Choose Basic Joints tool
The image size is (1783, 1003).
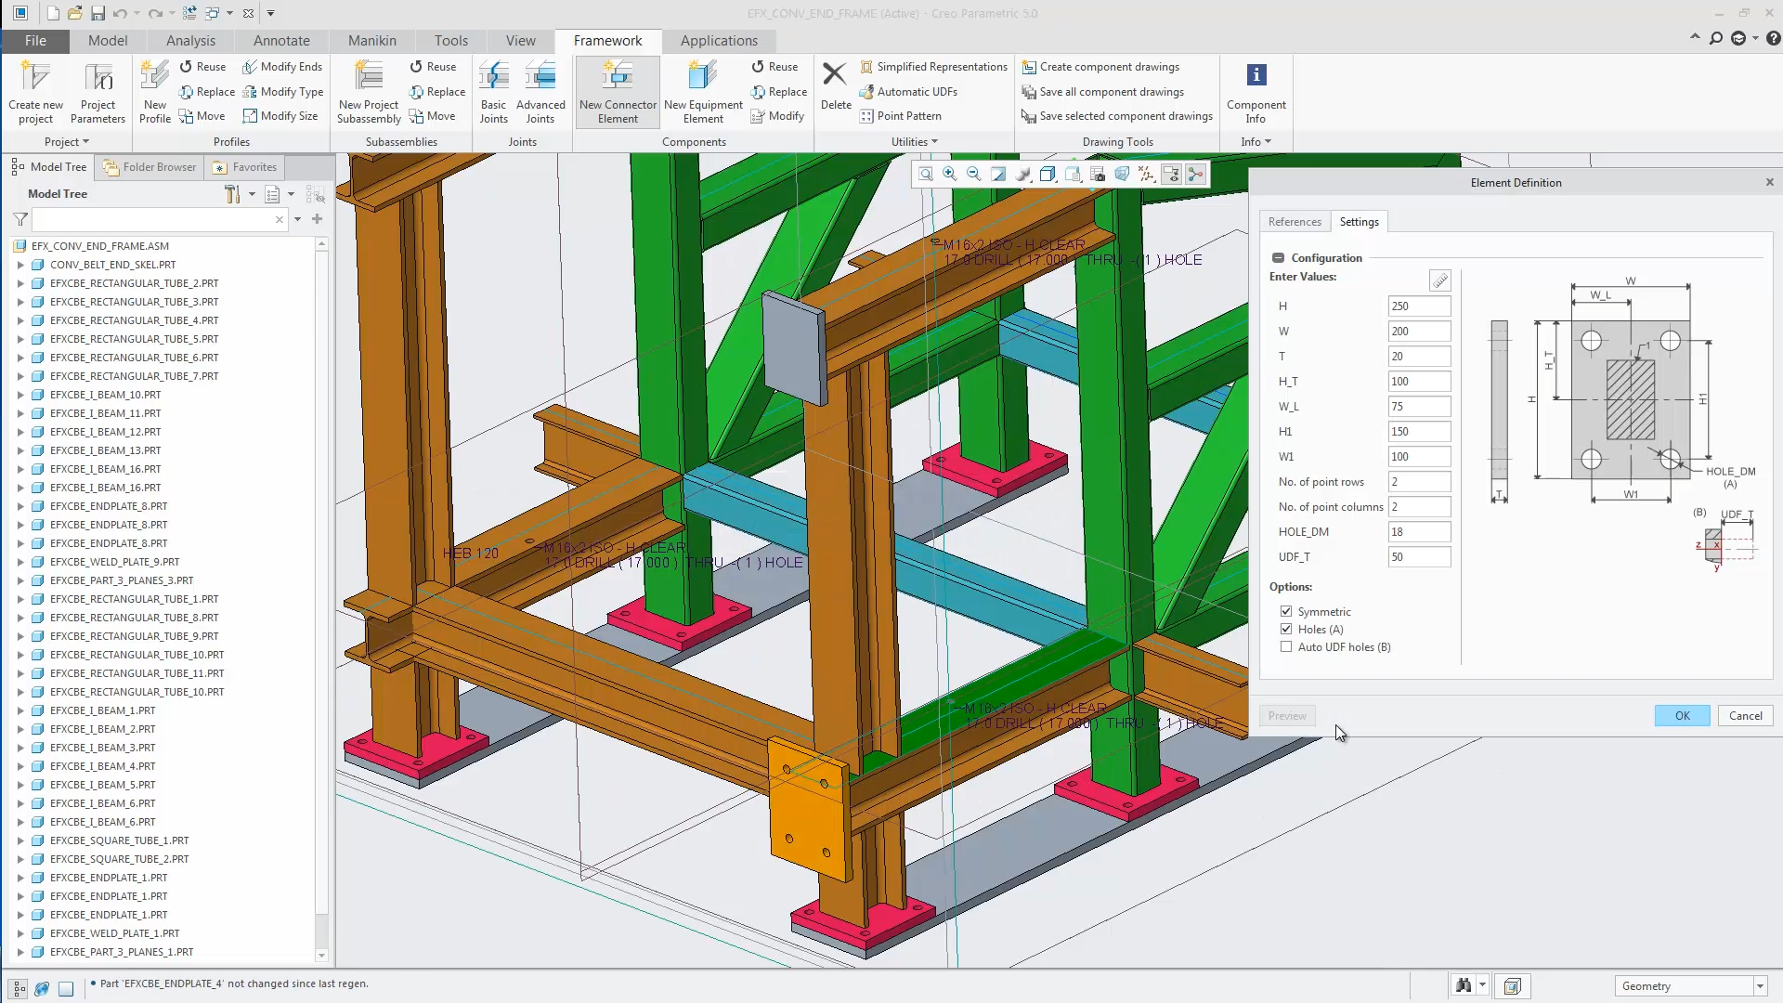pyautogui.click(x=493, y=92)
